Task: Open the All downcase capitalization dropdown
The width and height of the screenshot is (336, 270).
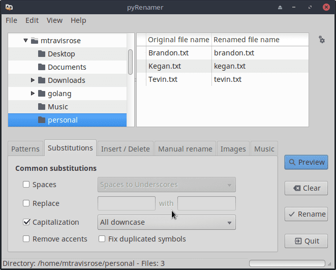Action: click(x=166, y=222)
